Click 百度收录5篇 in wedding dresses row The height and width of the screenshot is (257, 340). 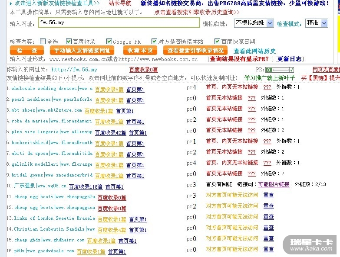(109, 89)
